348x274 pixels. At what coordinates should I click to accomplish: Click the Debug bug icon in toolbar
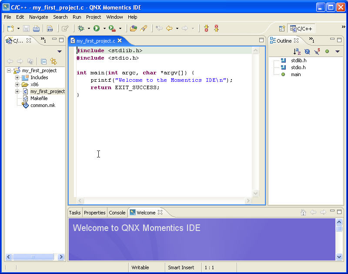pos(80,28)
